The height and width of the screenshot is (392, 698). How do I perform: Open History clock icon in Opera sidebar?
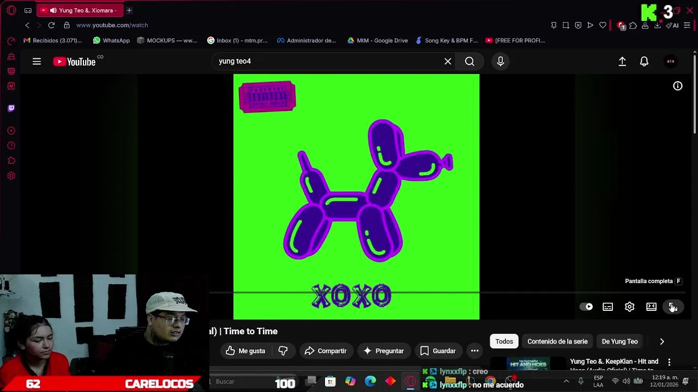tap(11, 145)
